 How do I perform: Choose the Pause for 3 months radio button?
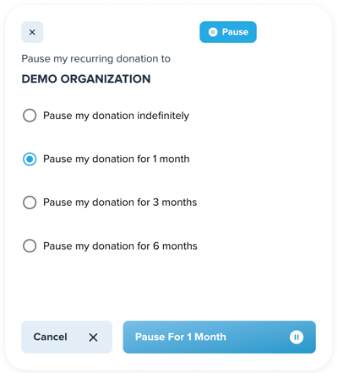pyautogui.click(x=30, y=203)
